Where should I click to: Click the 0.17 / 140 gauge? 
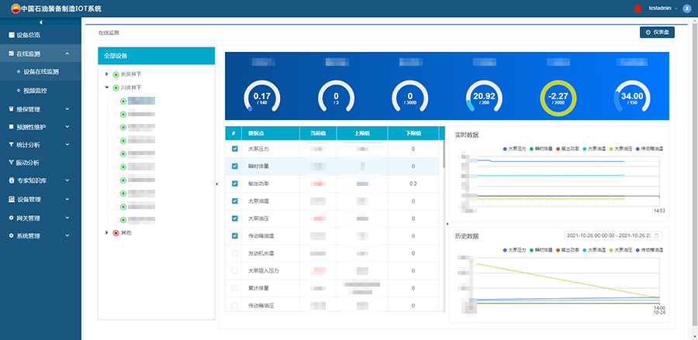[x=262, y=98]
